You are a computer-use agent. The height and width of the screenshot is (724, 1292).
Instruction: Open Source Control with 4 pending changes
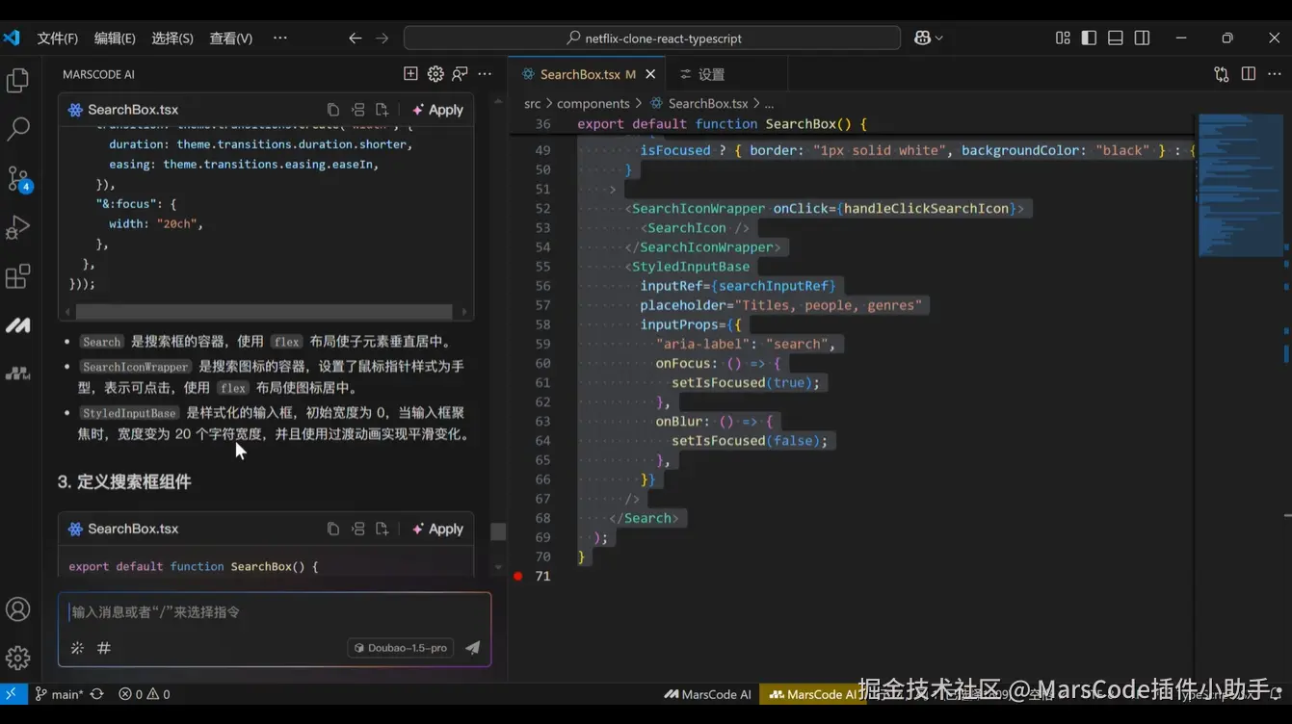coord(18,179)
